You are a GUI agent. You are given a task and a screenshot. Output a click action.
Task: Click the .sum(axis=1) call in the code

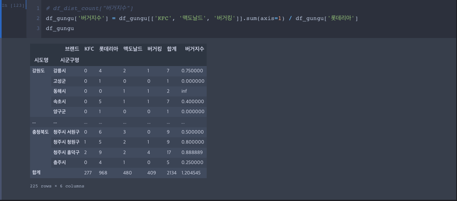coord(263,18)
